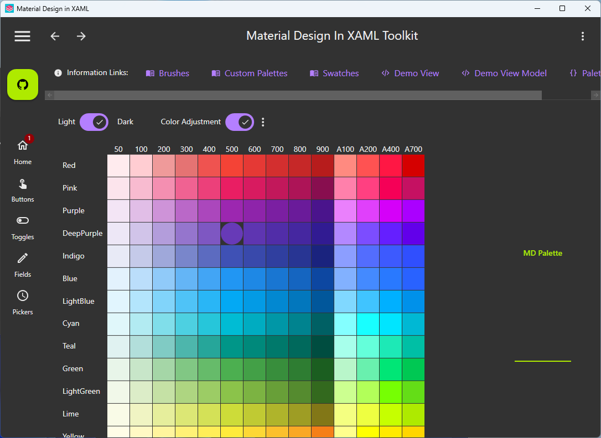Open the top-right overflow menu
601x438 pixels.
click(x=583, y=36)
